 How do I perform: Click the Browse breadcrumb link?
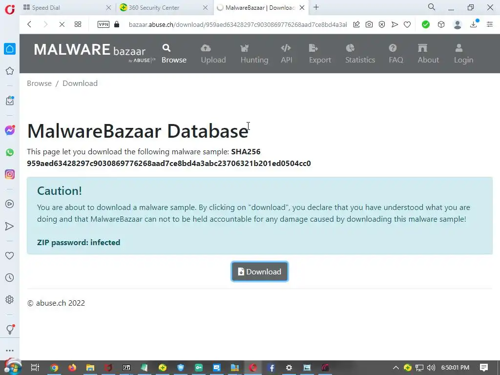coord(39,83)
